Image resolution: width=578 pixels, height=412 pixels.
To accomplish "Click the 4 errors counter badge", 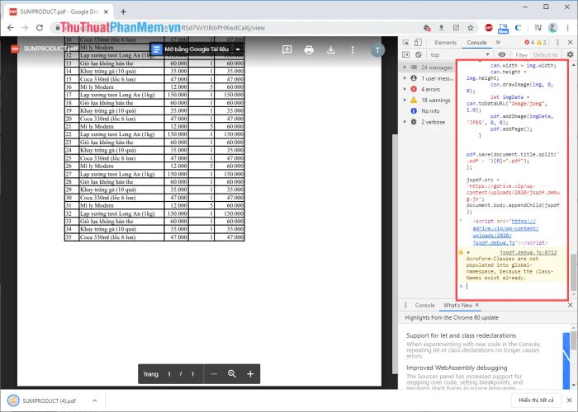I will click(x=529, y=42).
